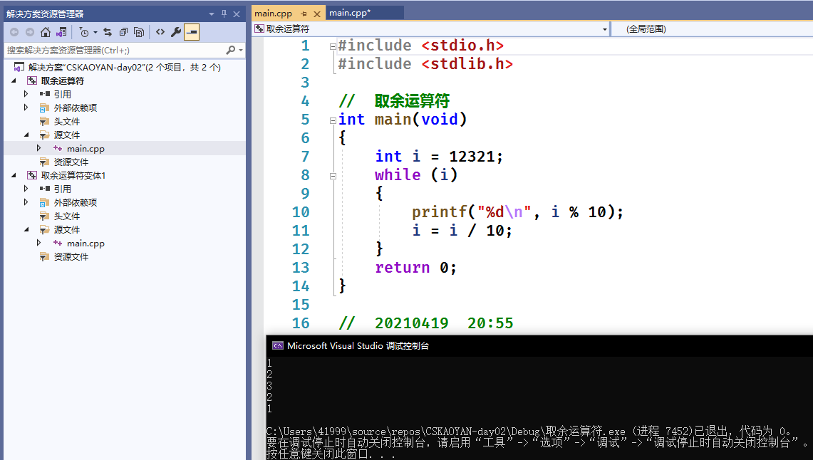Collapse the main function fold marker at line 5
The height and width of the screenshot is (460, 813).
tap(333, 120)
